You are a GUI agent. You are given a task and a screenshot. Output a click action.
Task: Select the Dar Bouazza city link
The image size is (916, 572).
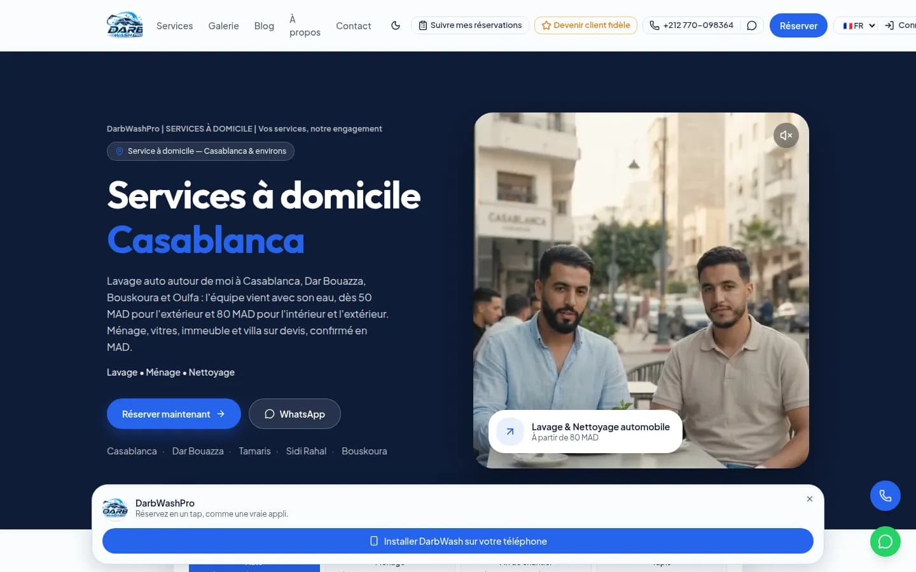click(198, 451)
